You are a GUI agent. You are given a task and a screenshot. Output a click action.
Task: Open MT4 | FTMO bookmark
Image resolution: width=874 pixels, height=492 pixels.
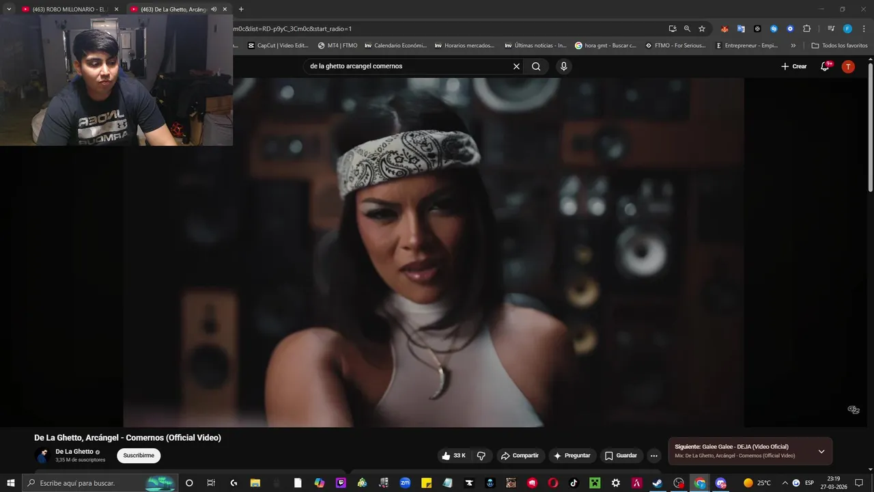337,46
